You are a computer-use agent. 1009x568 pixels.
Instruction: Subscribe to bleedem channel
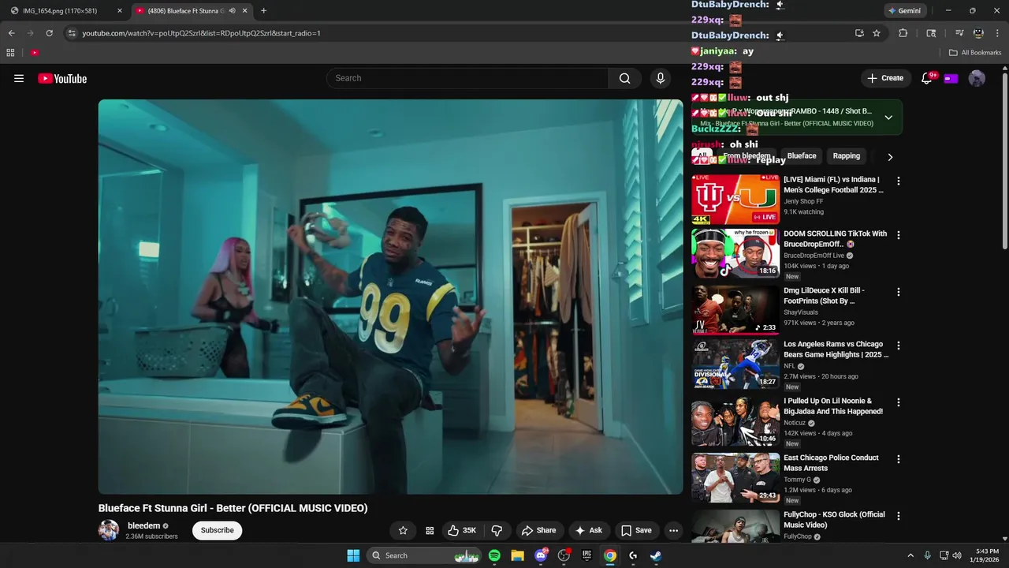click(x=217, y=530)
